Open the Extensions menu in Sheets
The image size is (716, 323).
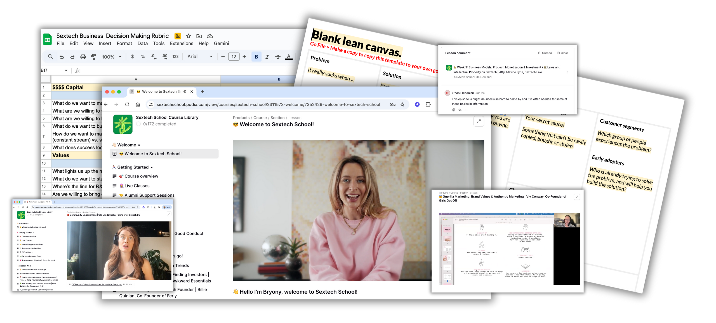(182, 44)
